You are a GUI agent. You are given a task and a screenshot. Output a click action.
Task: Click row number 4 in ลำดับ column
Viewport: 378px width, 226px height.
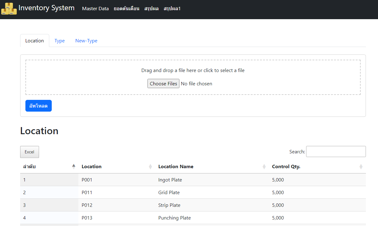click(24, 218)
